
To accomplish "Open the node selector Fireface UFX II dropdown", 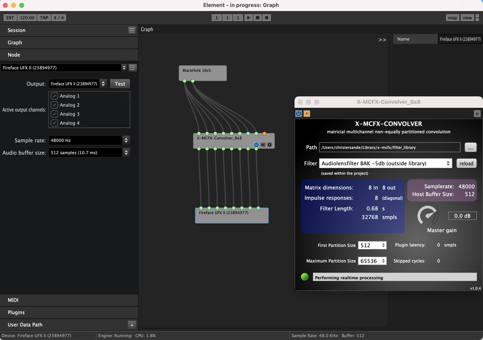I will pos(64,68).
